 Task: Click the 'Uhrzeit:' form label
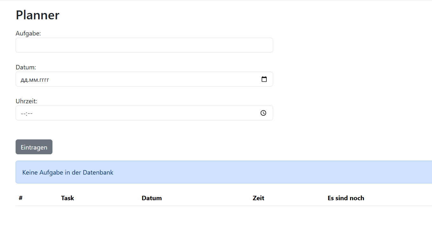point(26,101)
